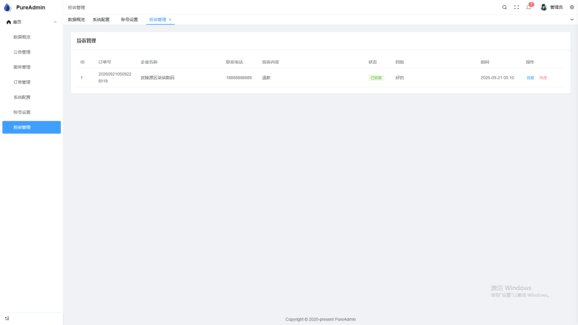Click the order number 202609210509228518
This screenshot has height=325, width=578.
[115, 77]
